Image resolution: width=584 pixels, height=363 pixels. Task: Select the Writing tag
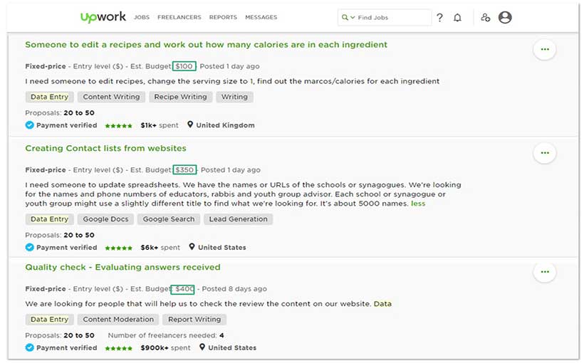(234, 97)
